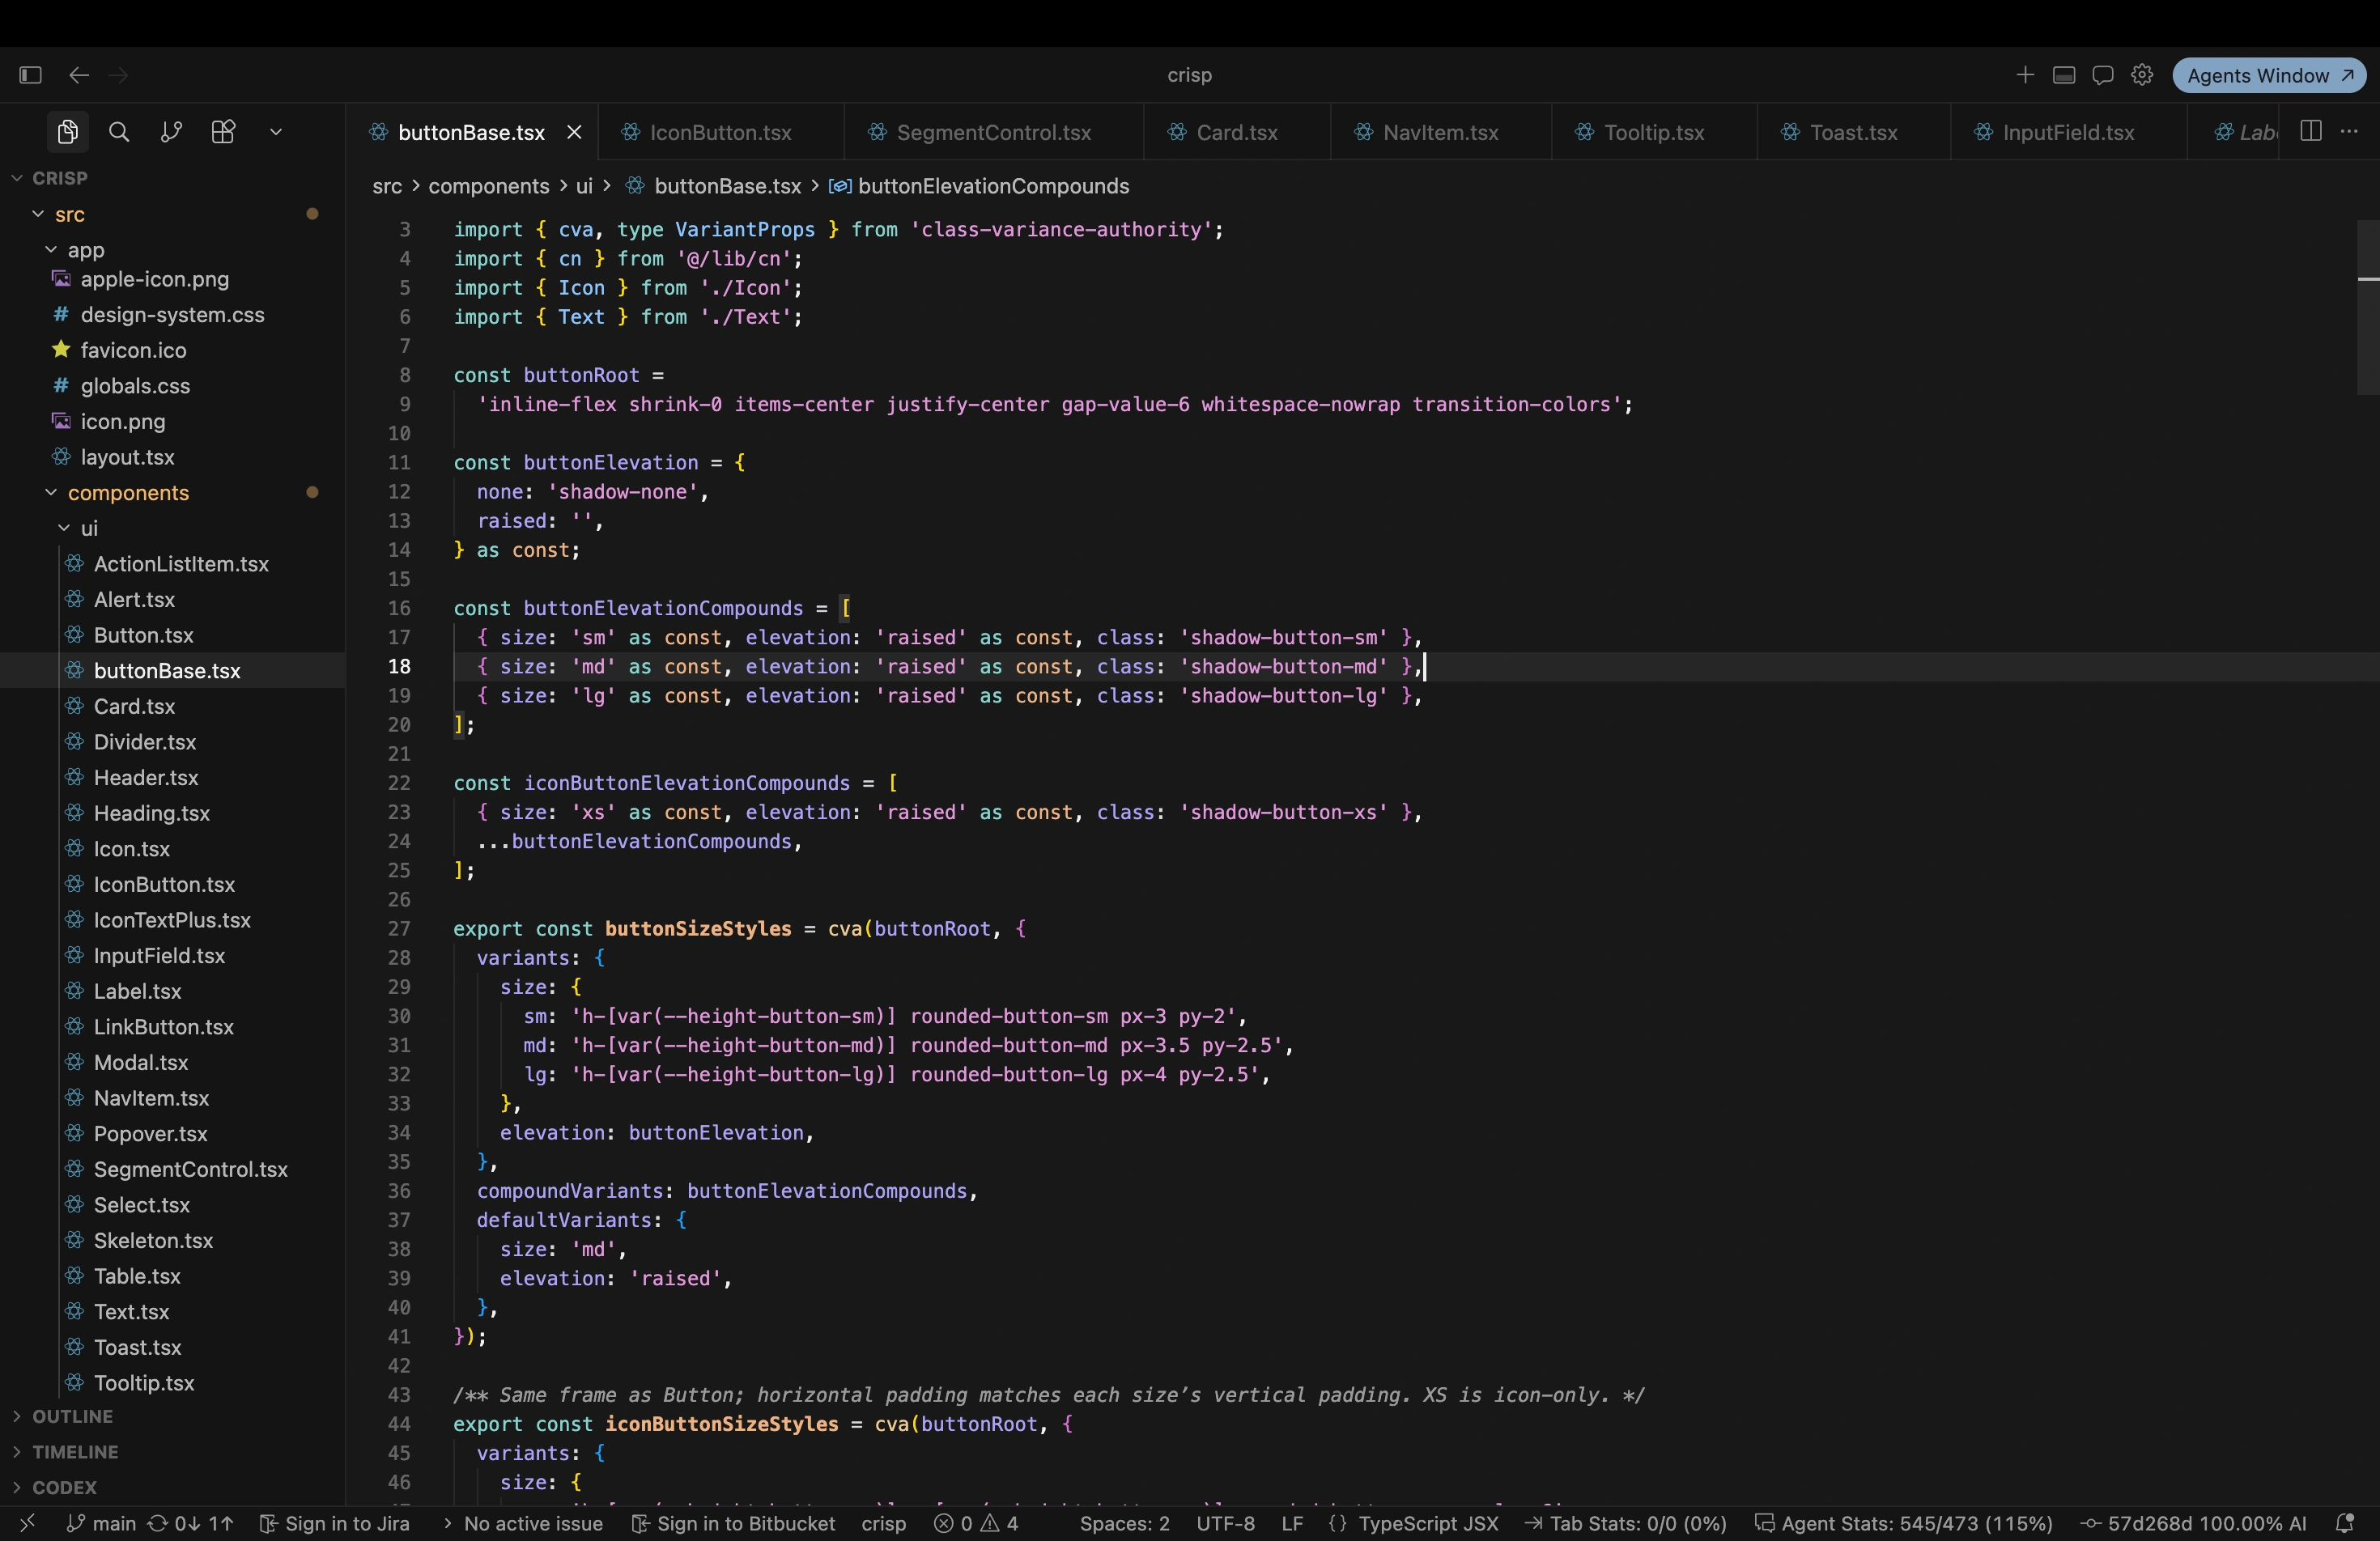
Task: Click the components breadcrumb segment
Action: pos(489,186)
